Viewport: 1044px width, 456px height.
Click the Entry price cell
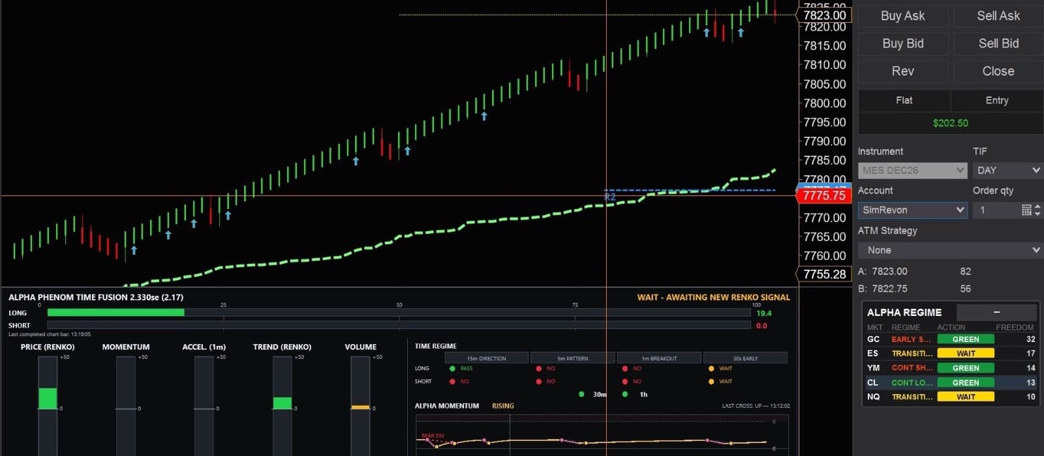click(997, 100)
